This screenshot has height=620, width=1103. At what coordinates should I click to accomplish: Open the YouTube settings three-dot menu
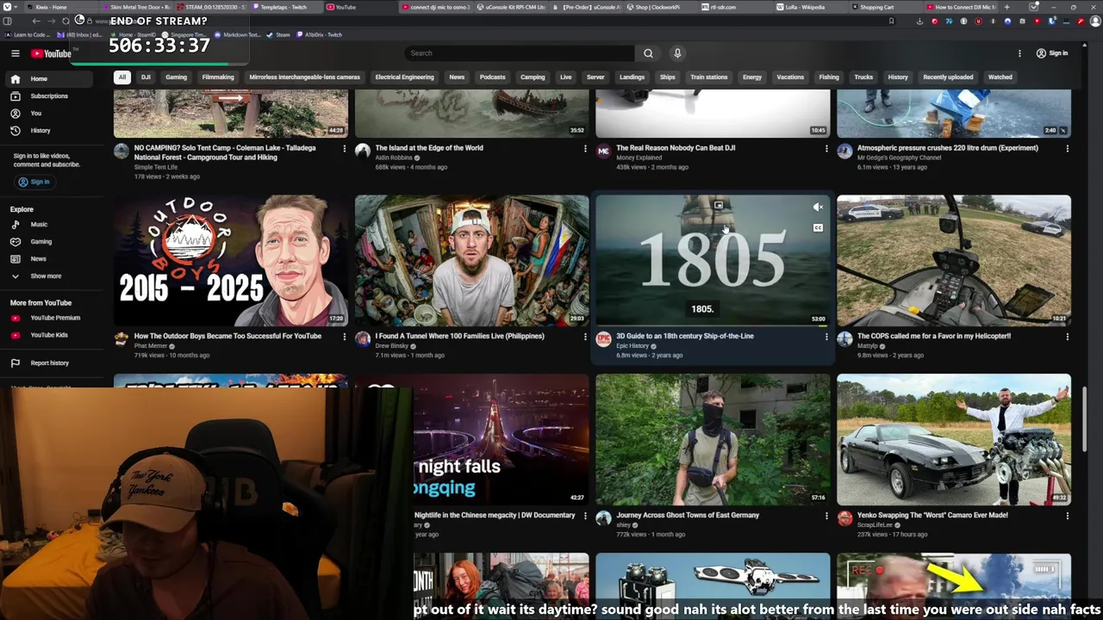click(x=1019, y=53)
